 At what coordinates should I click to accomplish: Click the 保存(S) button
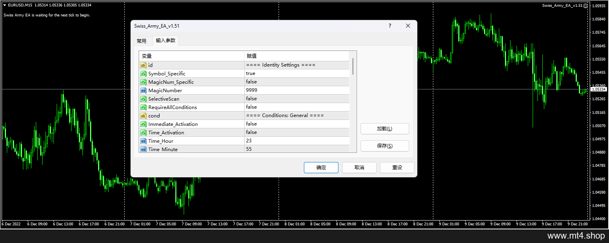[x=385, y=146]
